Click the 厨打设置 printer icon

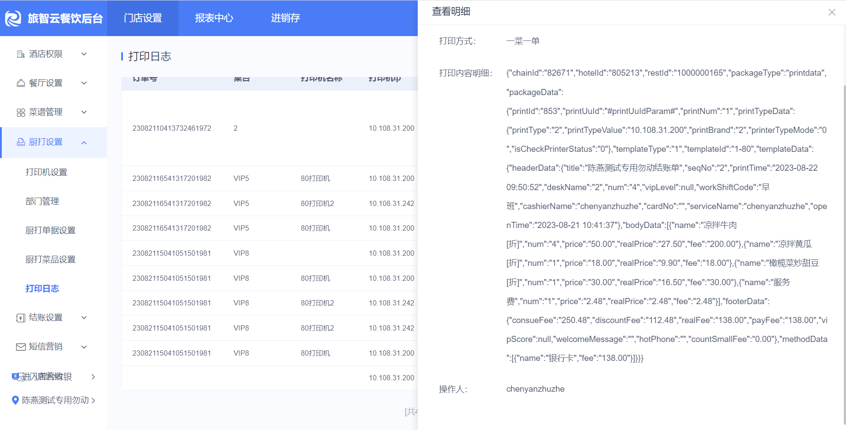coord(21,142)
